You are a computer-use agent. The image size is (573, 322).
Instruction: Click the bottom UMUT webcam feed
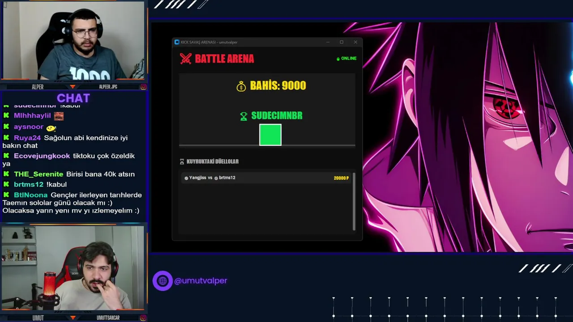pyautogui.click(x=73, y=268)
